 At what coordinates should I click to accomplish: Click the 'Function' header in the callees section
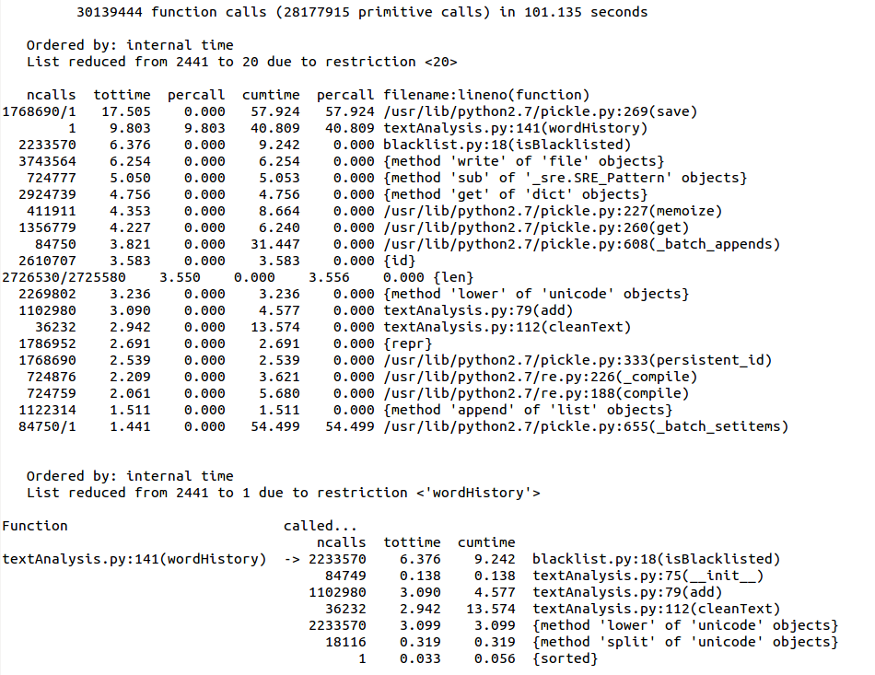[35, 526]
